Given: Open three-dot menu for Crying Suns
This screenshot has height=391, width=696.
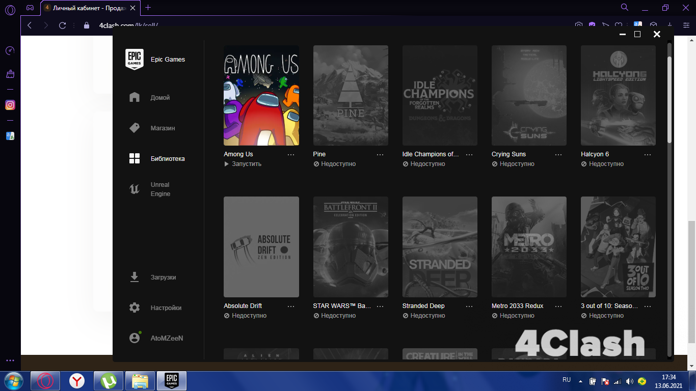Looking at the screenshot, I should click(x=558, y=154).
